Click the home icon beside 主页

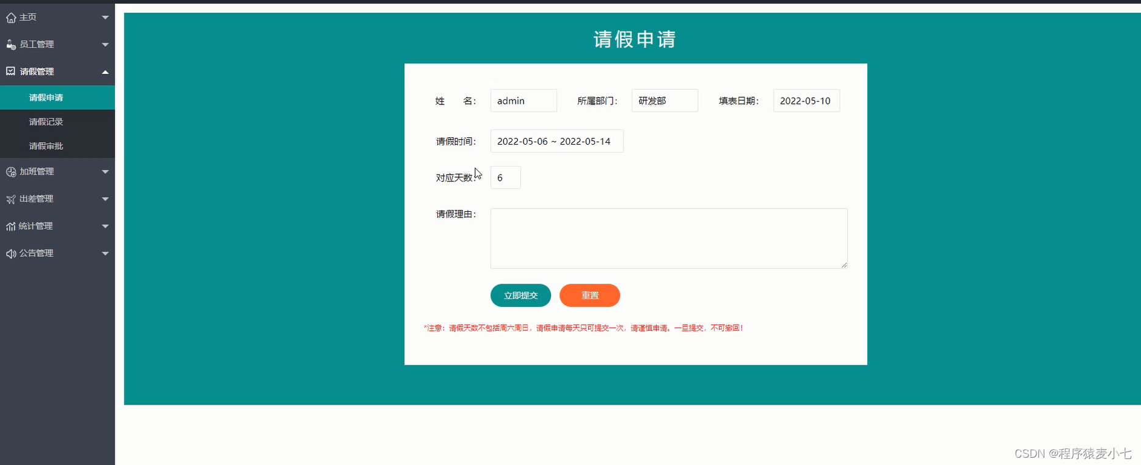click(11, 18)
